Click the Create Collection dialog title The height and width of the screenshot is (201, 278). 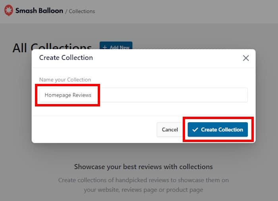coord(66,58)
